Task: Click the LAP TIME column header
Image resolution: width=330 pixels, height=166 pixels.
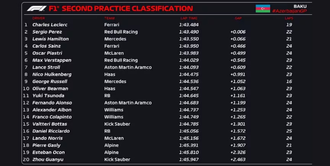Action: click(189, 18)
